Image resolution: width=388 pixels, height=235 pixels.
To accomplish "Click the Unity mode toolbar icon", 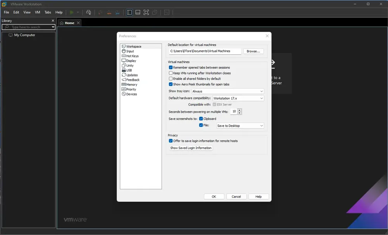I will tap(155, 12).
